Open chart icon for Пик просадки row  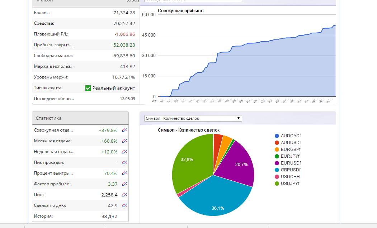[124, 162]
